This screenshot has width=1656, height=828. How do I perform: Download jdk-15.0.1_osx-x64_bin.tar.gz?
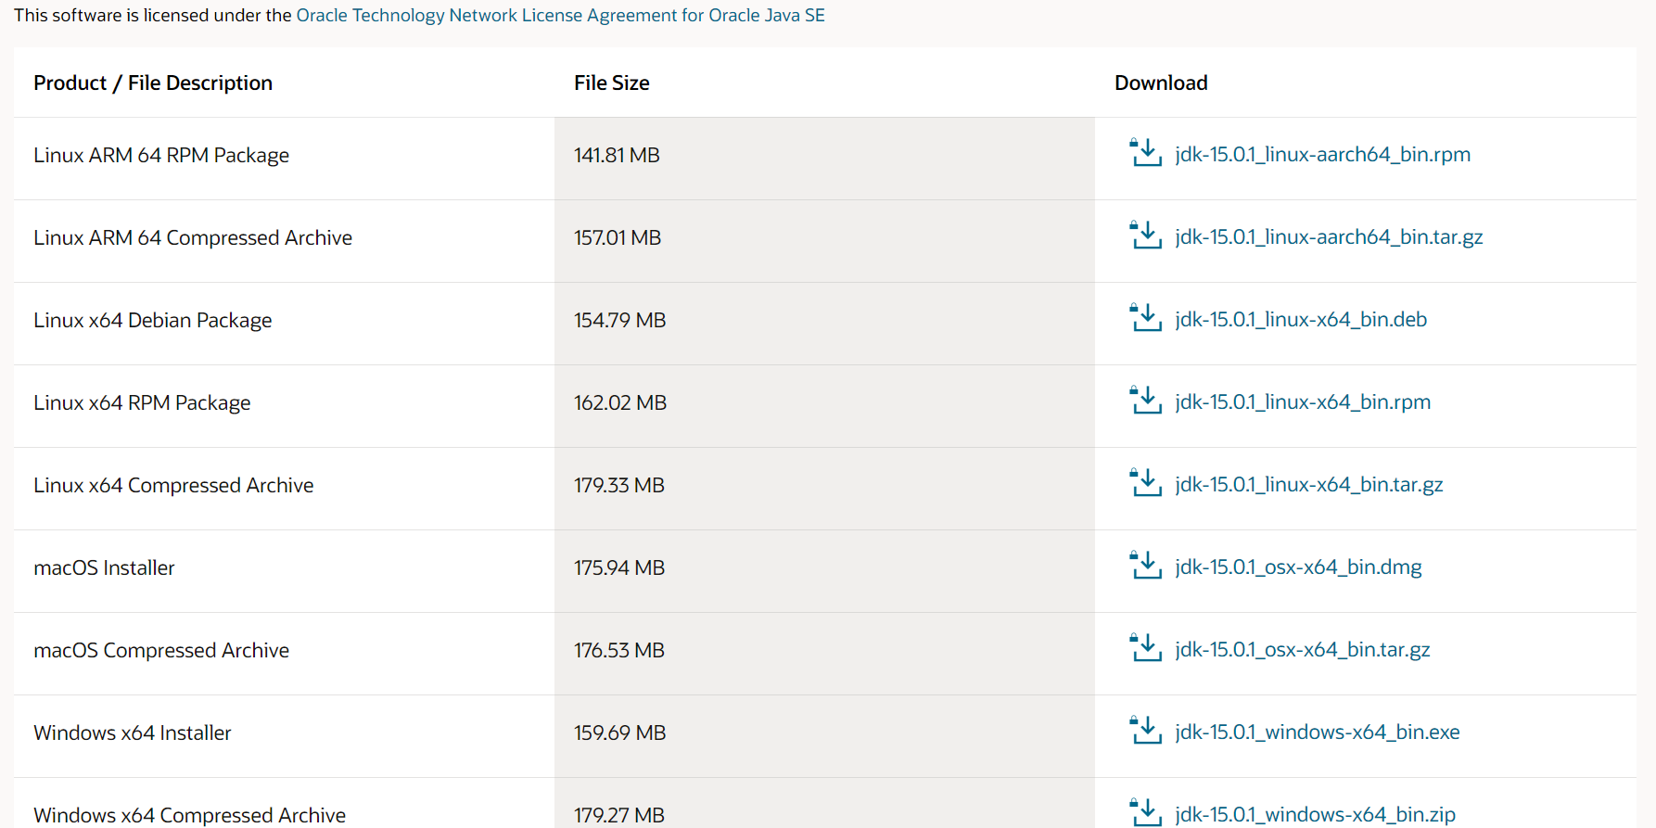pos(1303,650)
